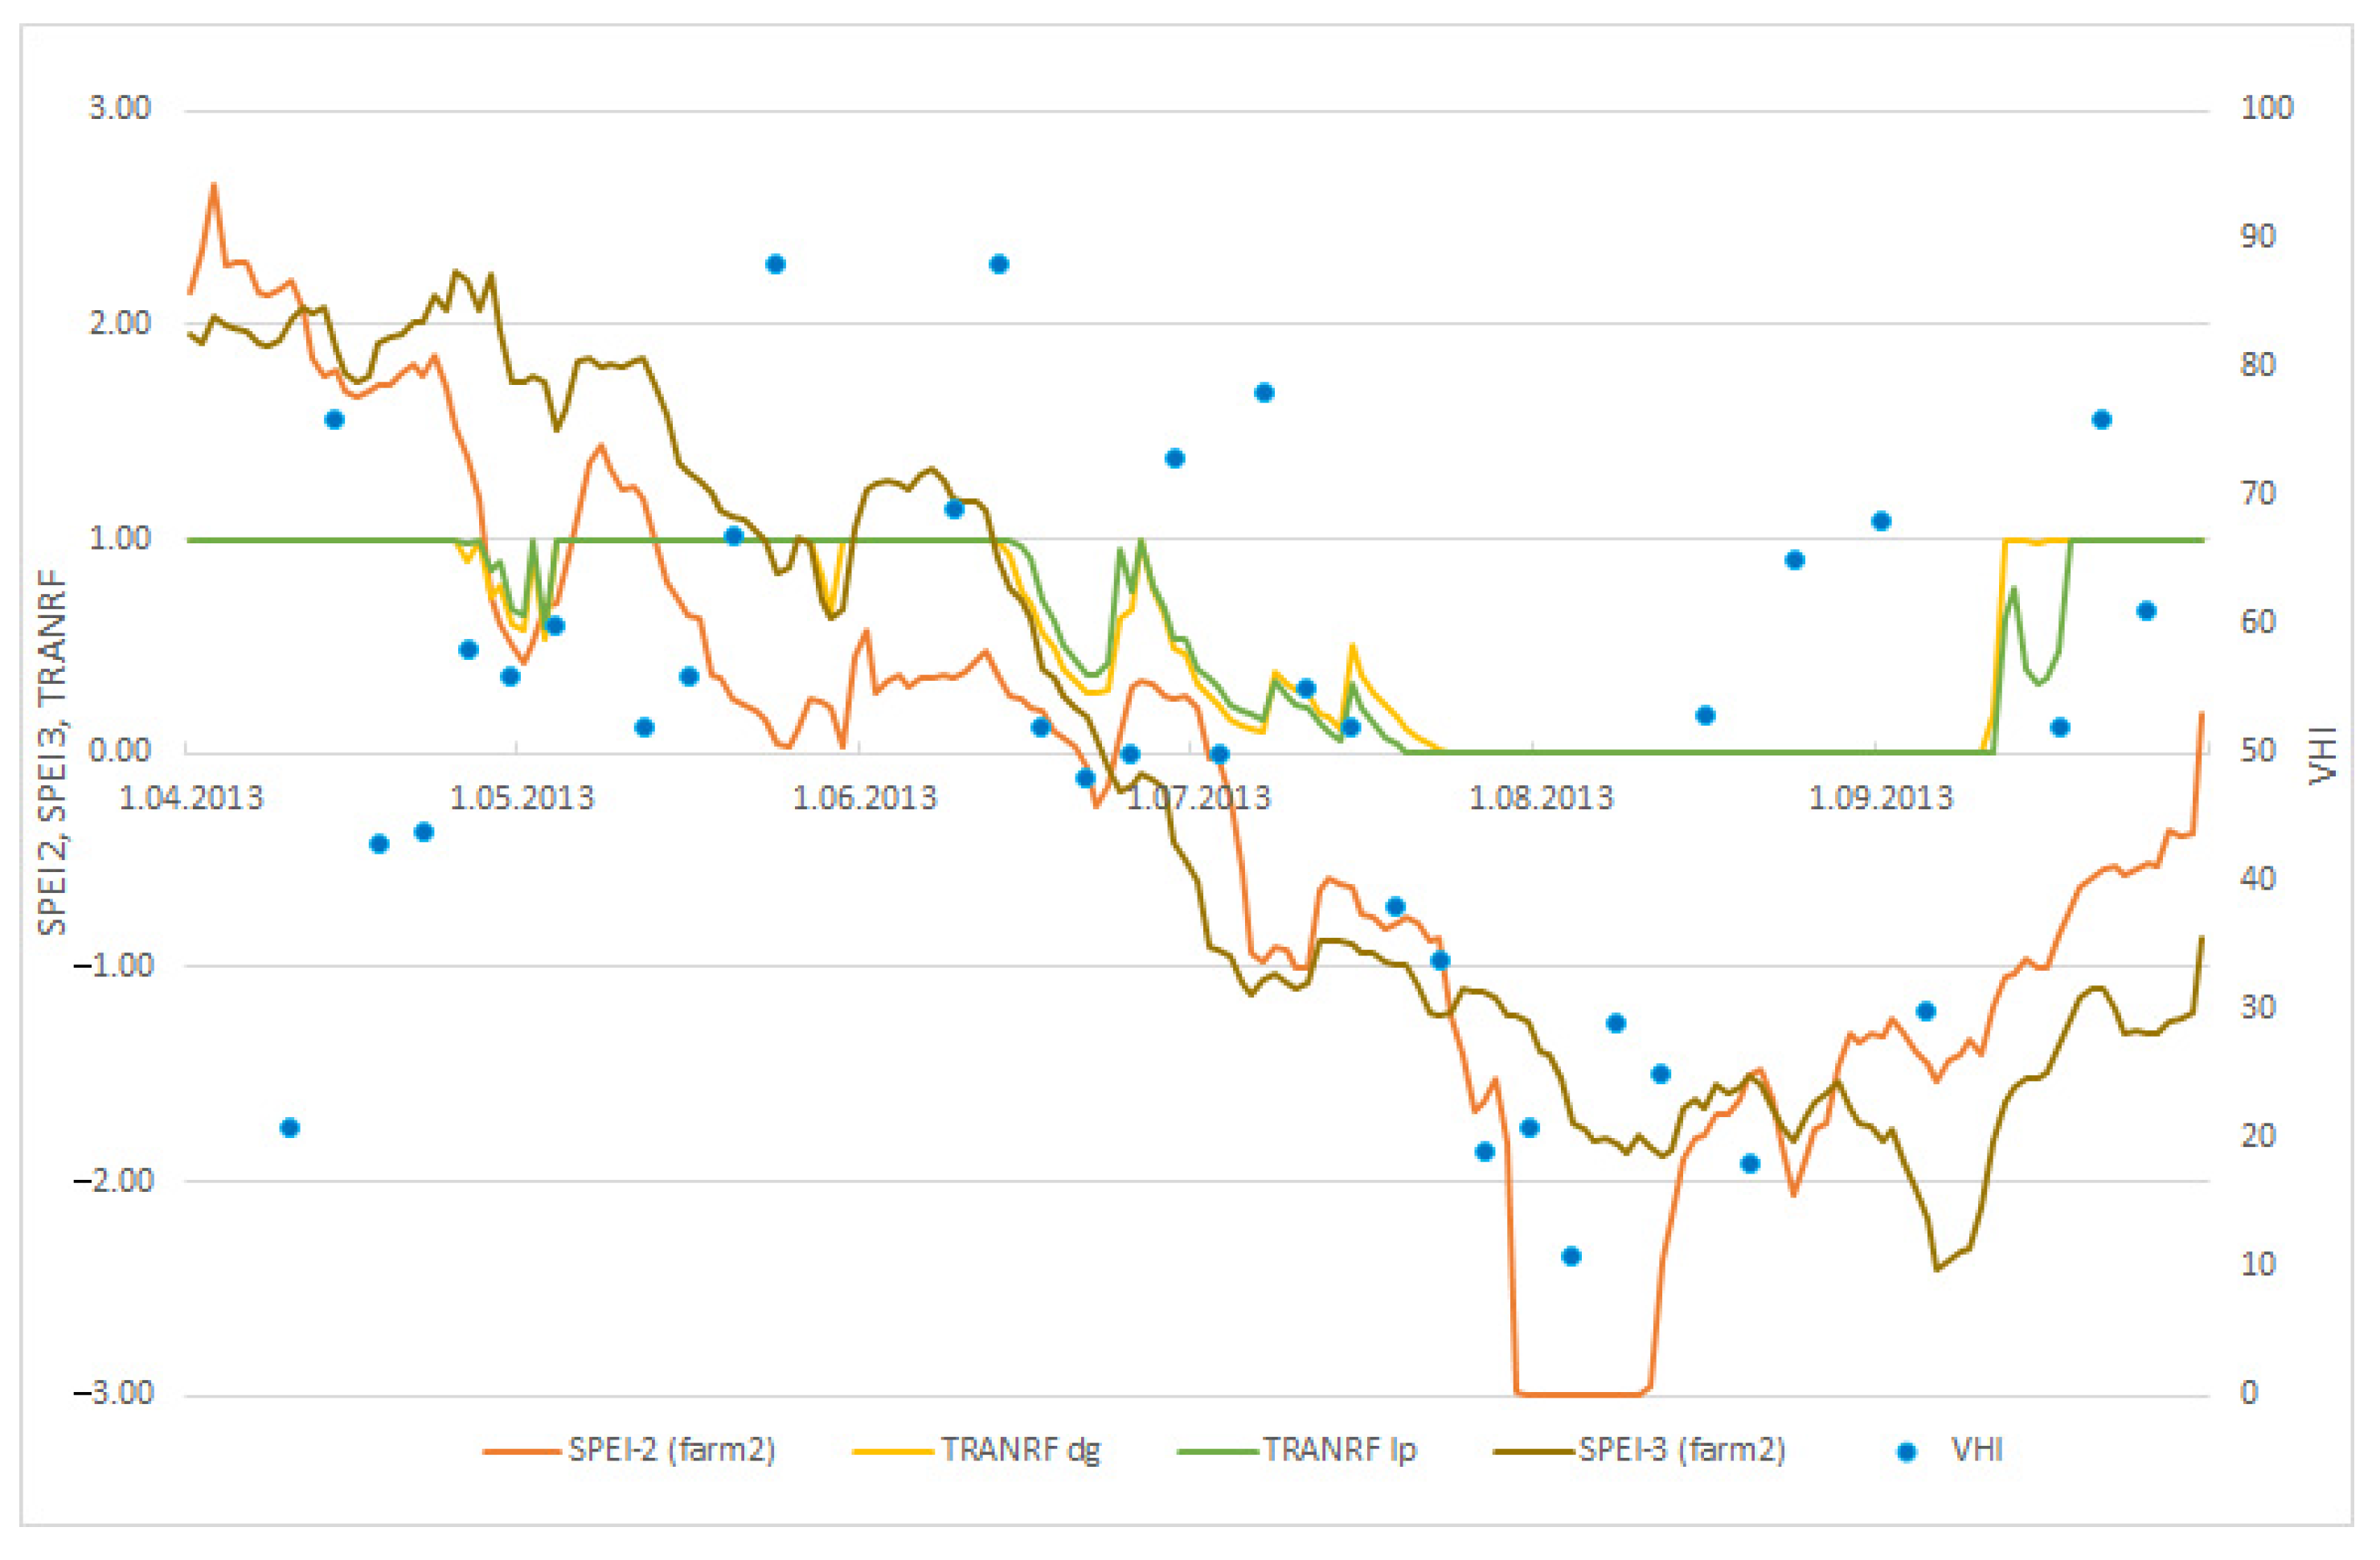Screen dimensions: 2380x1560
Task: Click the blue VHI legend dot marker
Action: point(1906,1451)
